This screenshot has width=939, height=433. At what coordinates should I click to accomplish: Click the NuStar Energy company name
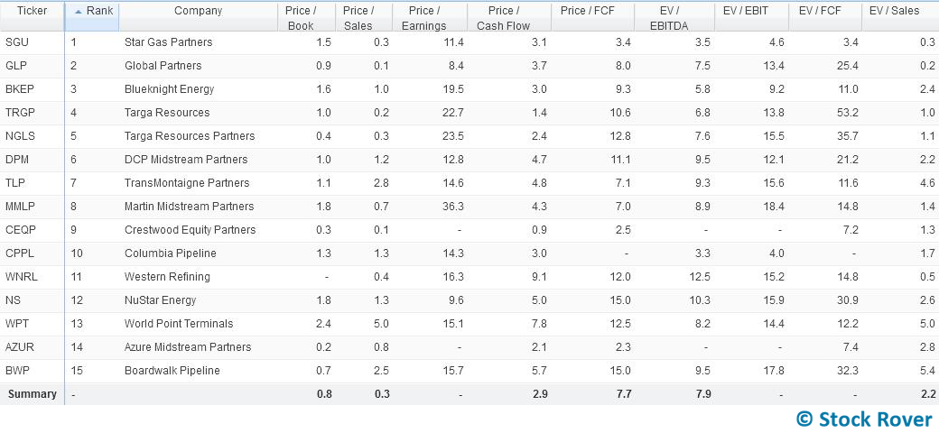pyautogui.click(x=160, y=300)
